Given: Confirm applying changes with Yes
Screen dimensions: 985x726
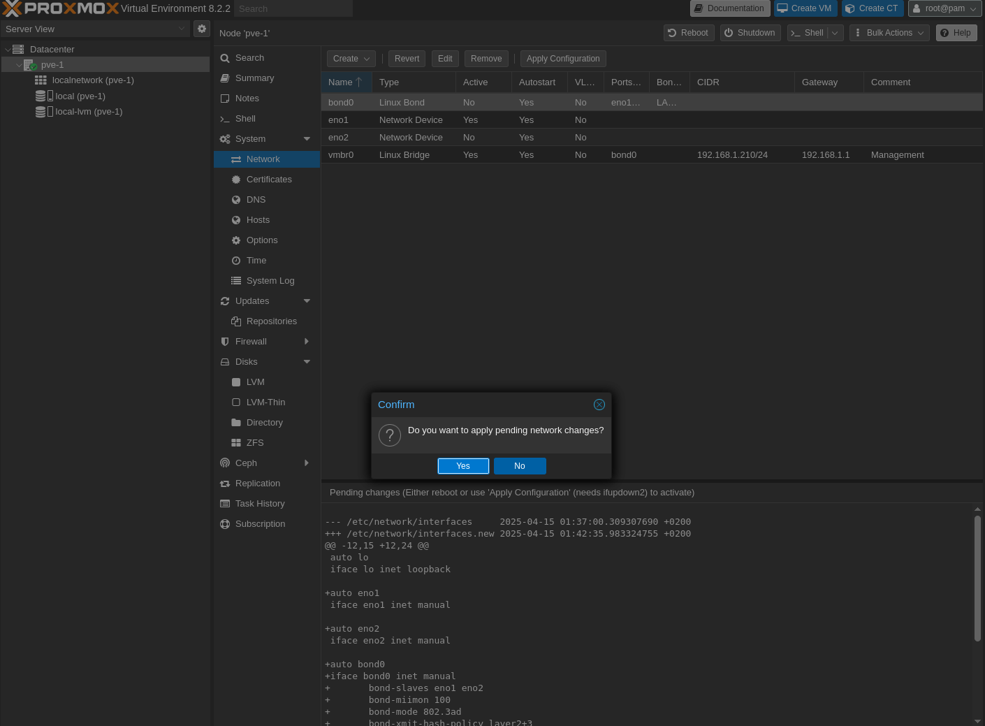Looking at the screenshot, I should coord(463,466).
